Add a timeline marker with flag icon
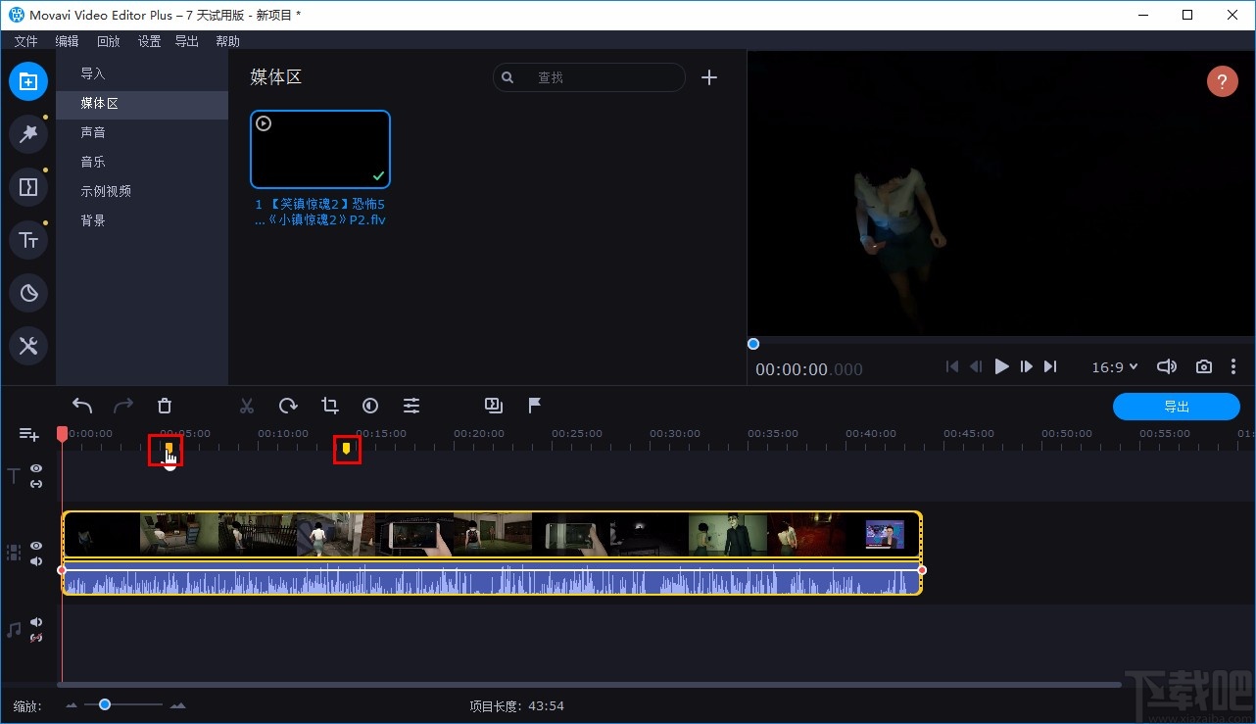This screenshot has height=724, width=1256. pyautogui.click(x=535, y=406)
